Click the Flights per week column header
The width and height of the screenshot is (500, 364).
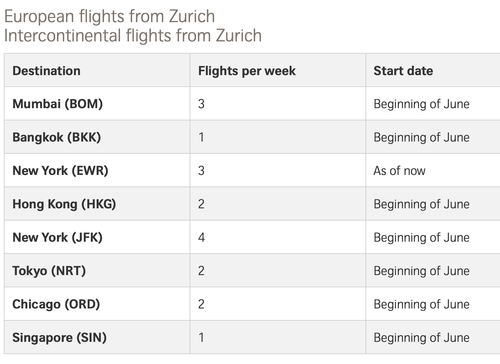click(x=247, y=71)
